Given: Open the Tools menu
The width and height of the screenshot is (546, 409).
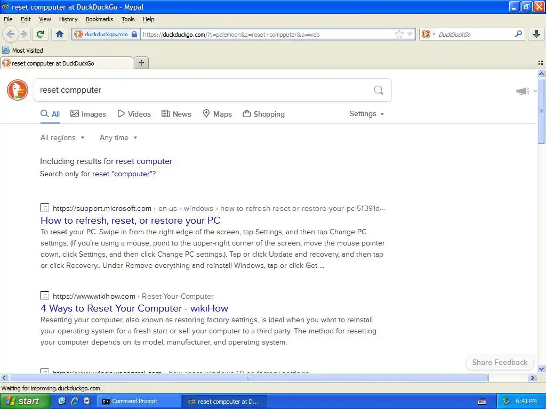Looking at the screenshot, I should point(128,19).
